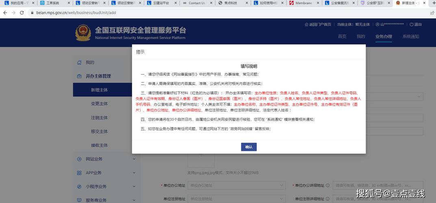Click the 网站业务 globe icon
Screen dimensions: 436x203
coord(79,159)
